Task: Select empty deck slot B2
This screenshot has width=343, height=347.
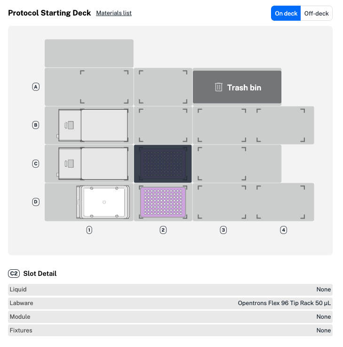Action: pyautogui.click(x=163, y=125)
